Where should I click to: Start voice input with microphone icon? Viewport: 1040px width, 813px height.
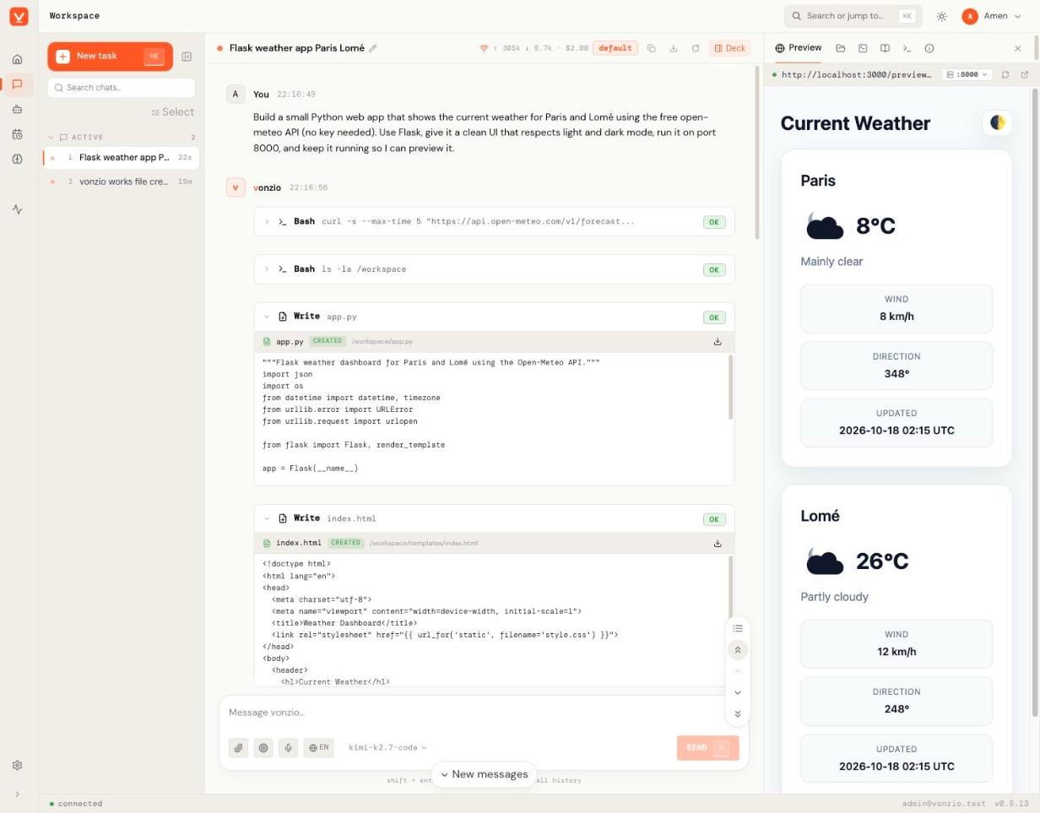(288, 747)
